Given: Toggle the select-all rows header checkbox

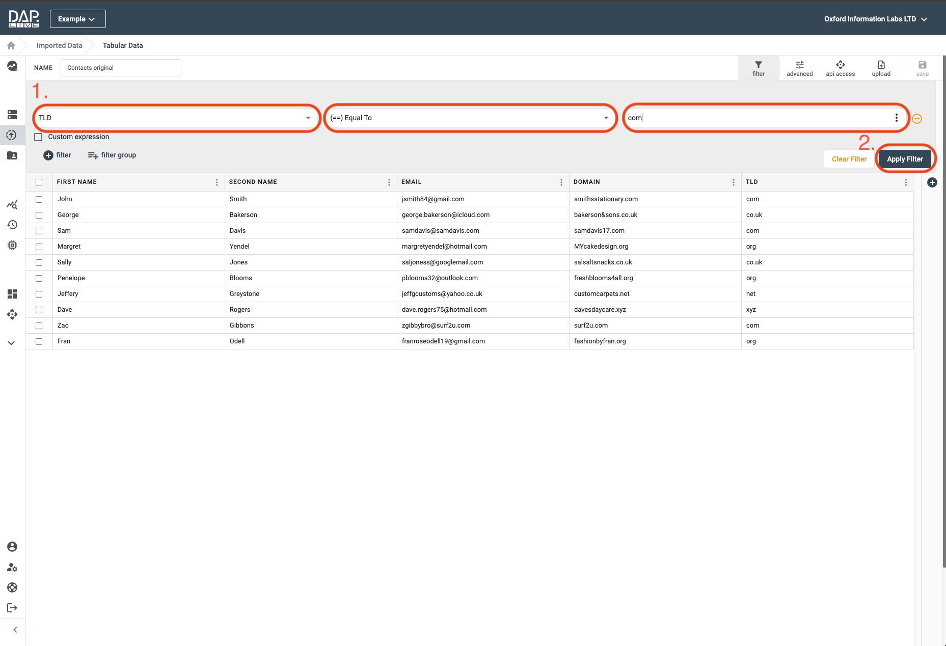Looking at the screenshot, I should coord(39,182).
